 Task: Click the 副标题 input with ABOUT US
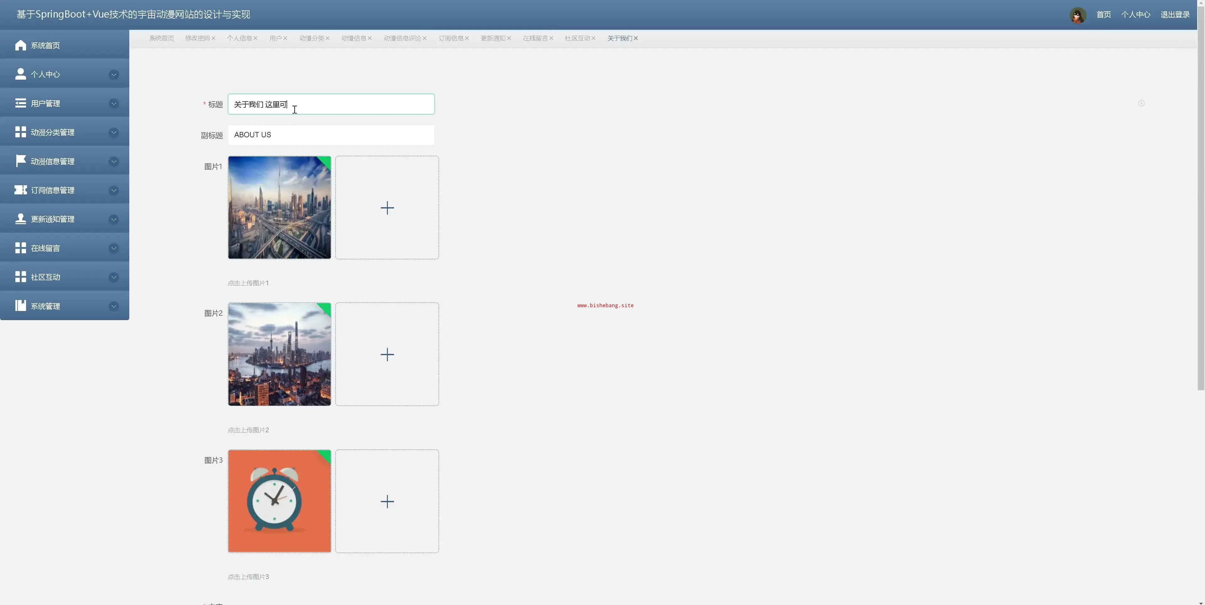pyautogui.click(x=331, y=135)
